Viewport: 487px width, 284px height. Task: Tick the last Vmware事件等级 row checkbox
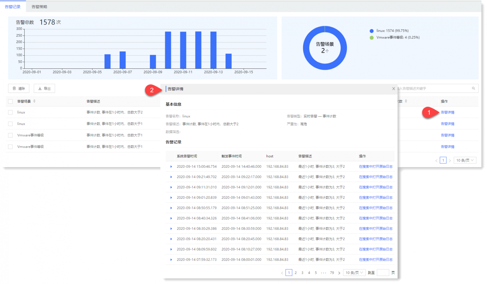[x=10, y=147]
